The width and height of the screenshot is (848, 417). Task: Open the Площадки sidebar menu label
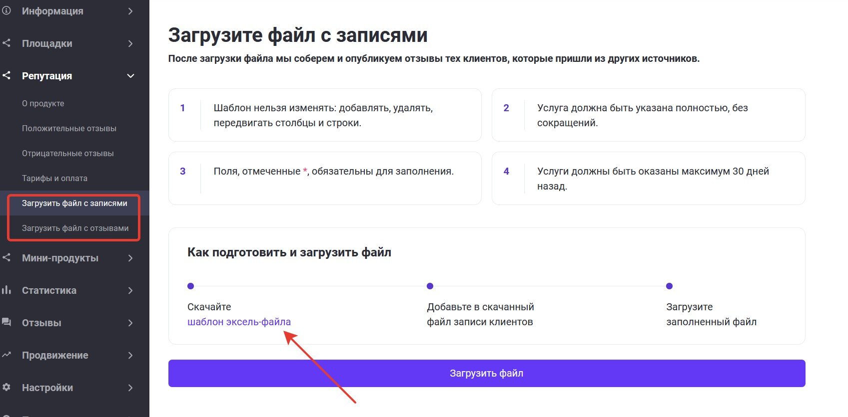pos(47,43)
